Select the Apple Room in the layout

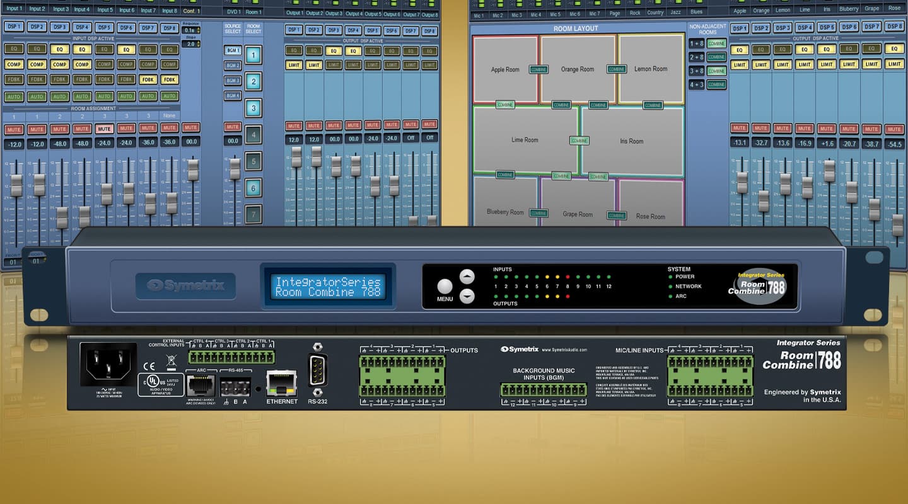(504, 69)
